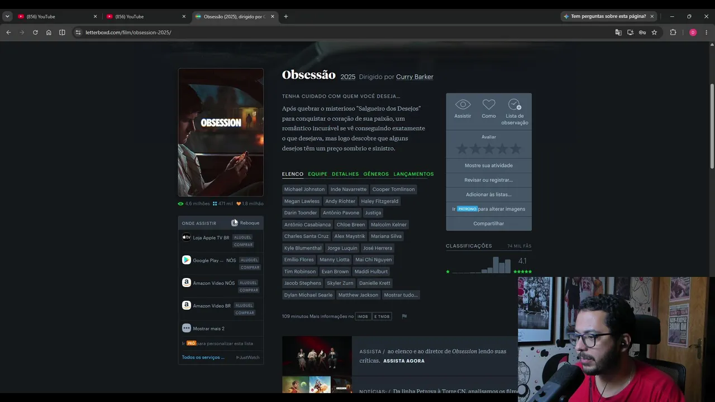
Task: Open "Mostre sua atividade"
Action: [489, 165]
